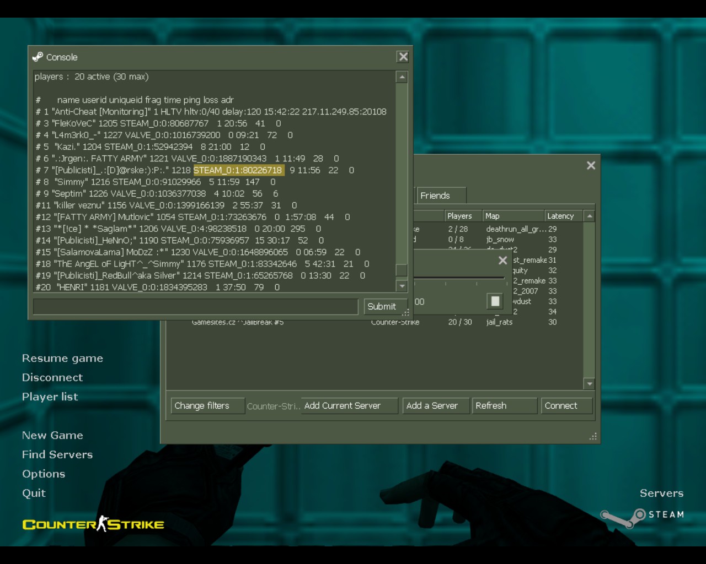Click the server list scroll up arrow

pyautogui.click(x=590, y=216)
